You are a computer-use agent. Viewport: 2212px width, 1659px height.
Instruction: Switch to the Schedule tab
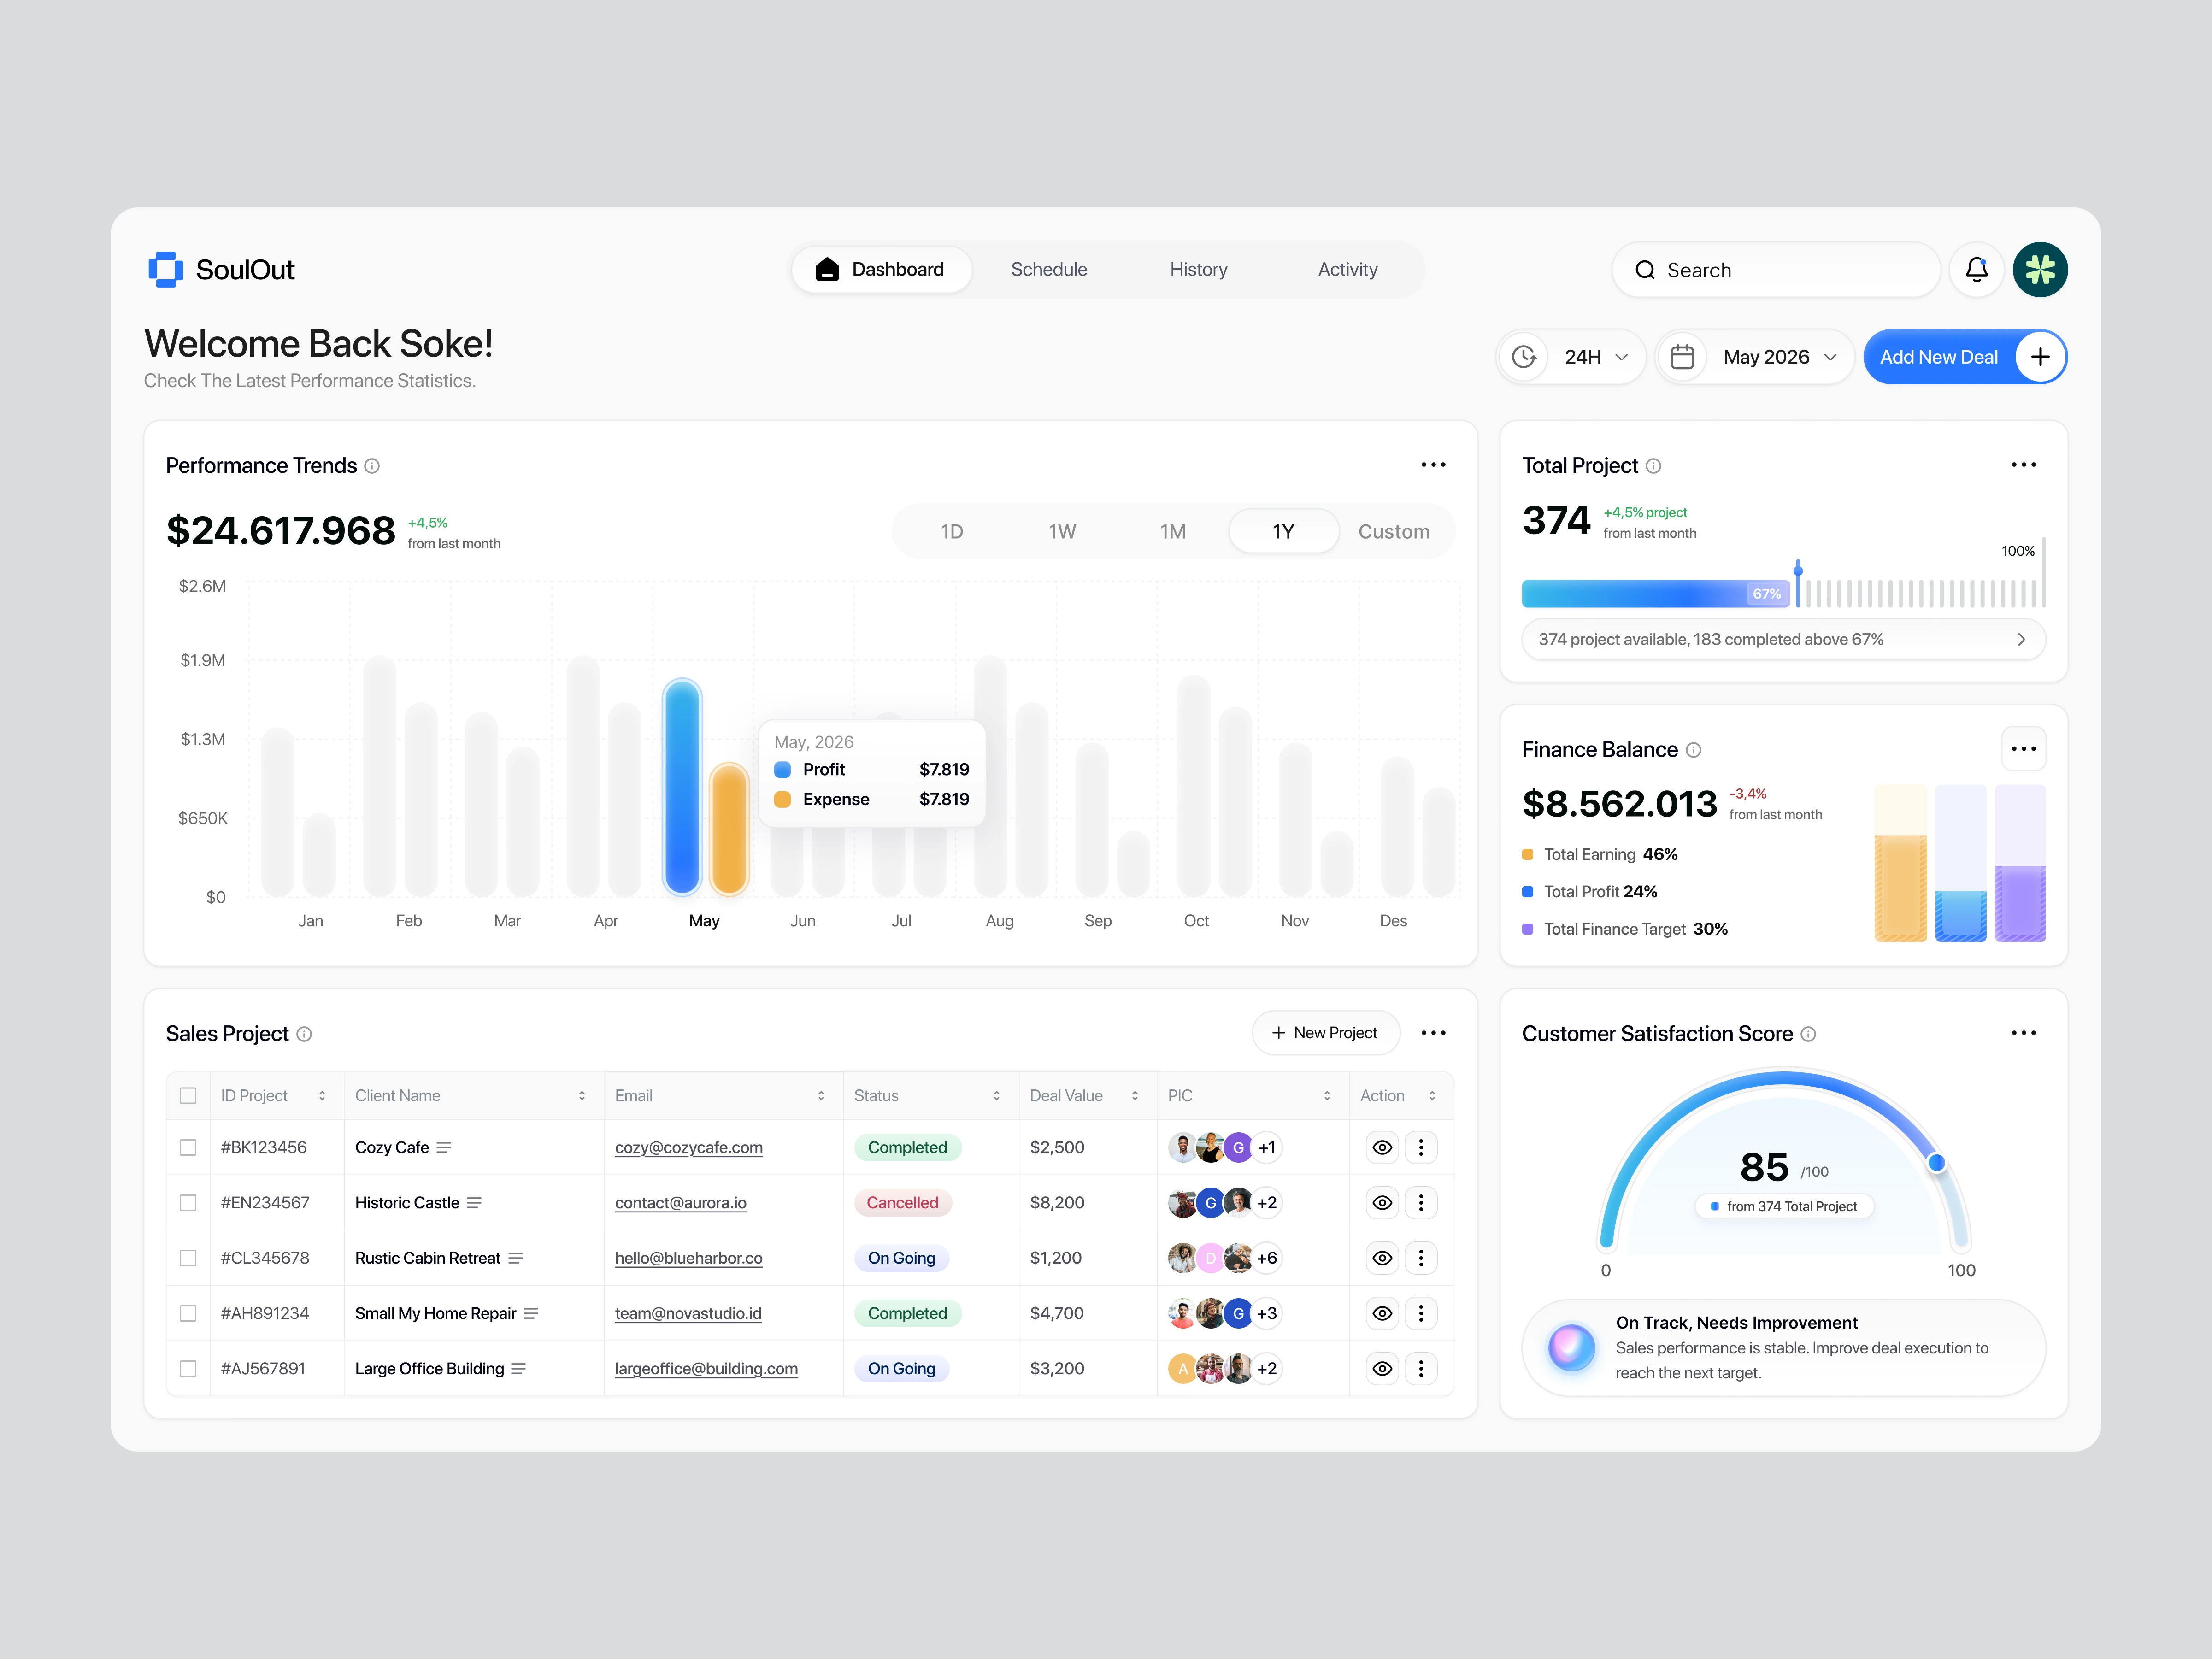pyautogui.click(x=1048, y=270)
